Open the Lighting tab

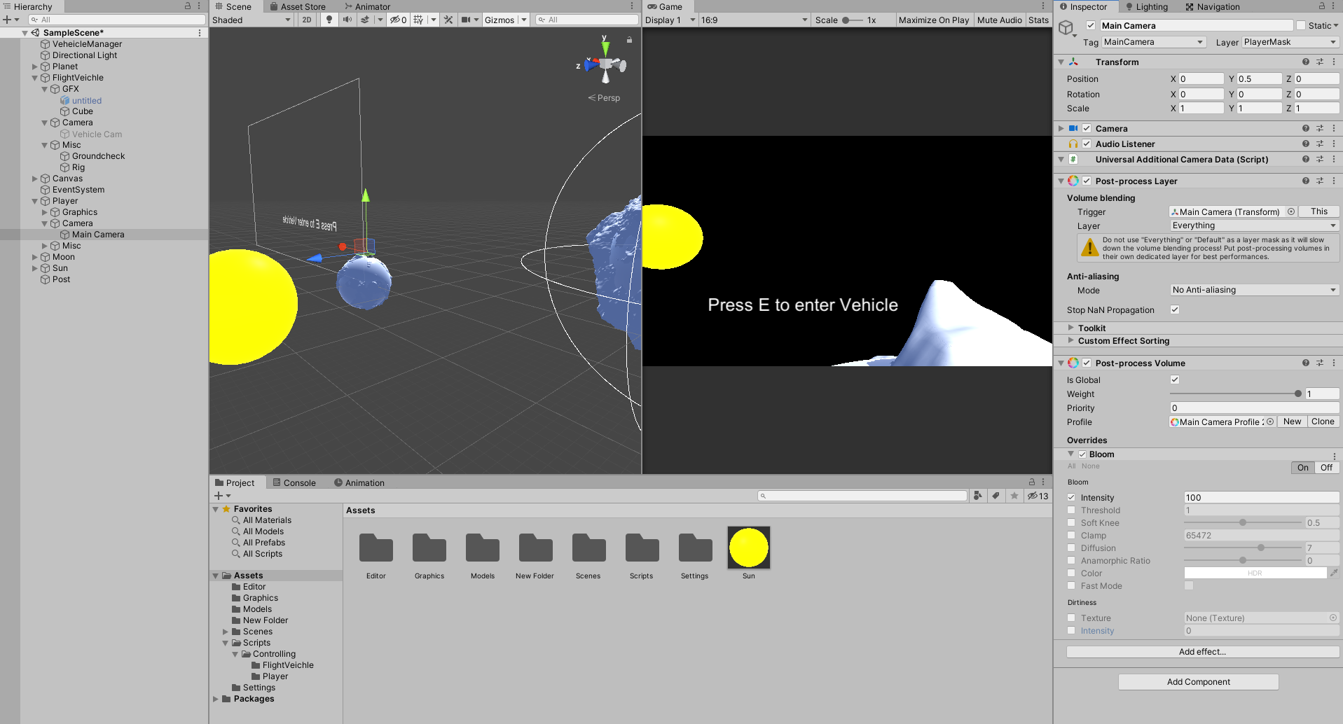coord(1146,6)
